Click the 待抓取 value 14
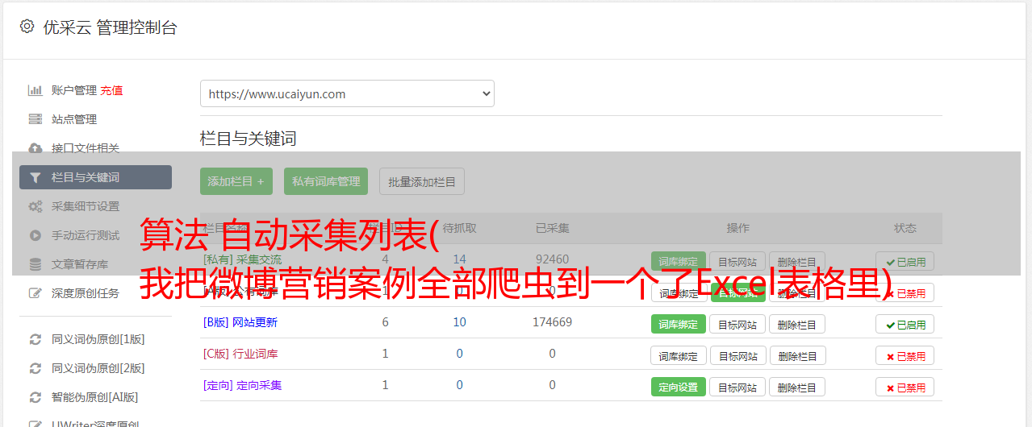Viewport: 1032px width, 427px height. point(460,259)
